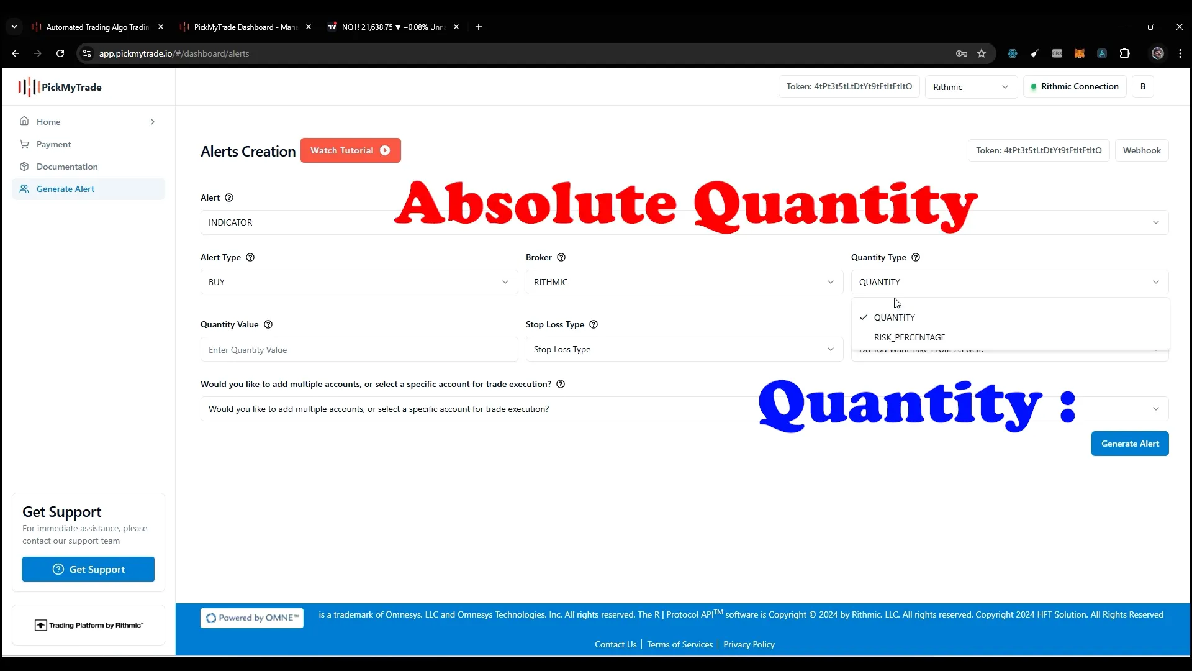Switch to NQ1! market tab
The height and width of the screenshot is (671, 1192).
click(x=391, y=27)
